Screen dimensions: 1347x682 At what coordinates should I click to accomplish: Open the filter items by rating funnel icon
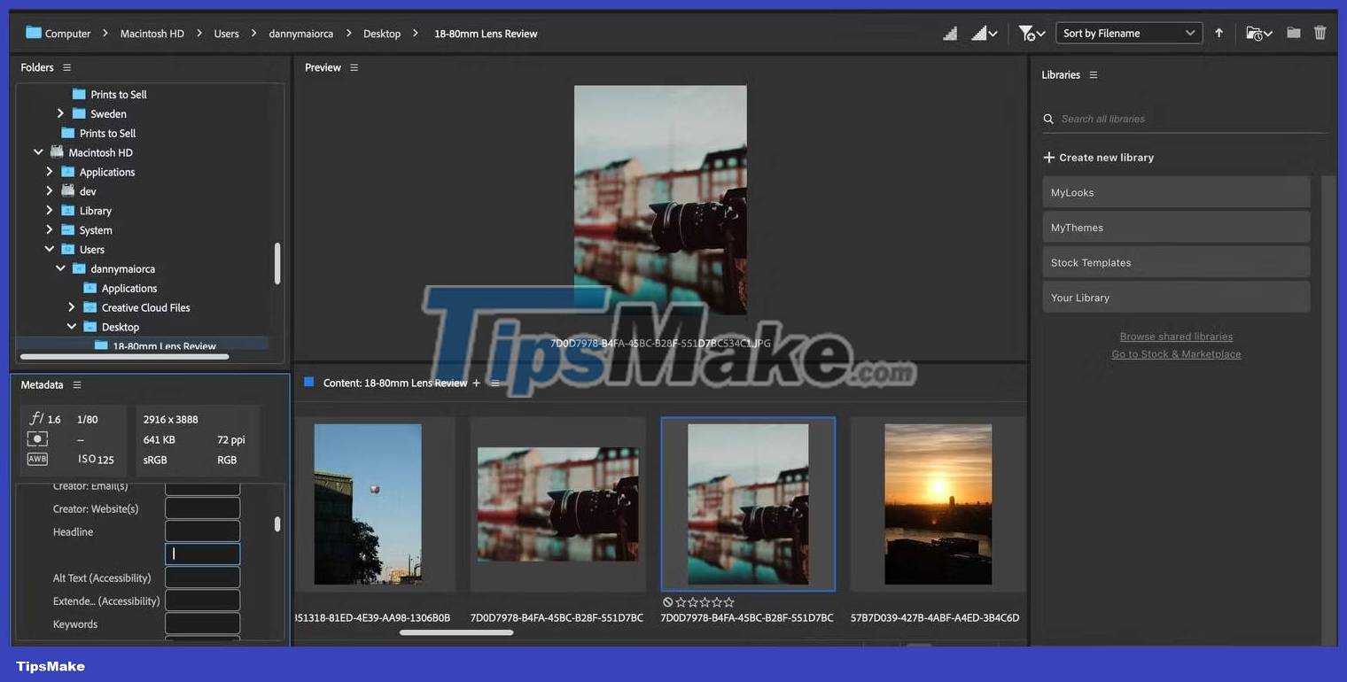[1026, 32]
